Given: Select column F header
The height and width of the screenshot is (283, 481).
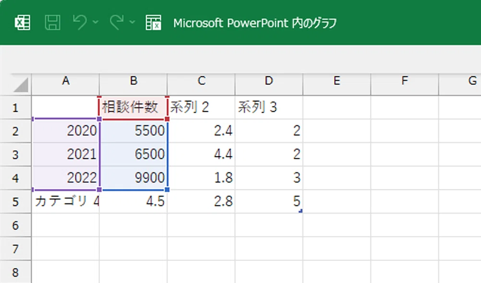Looking at the screenshot, I should [x=405, y=81].
